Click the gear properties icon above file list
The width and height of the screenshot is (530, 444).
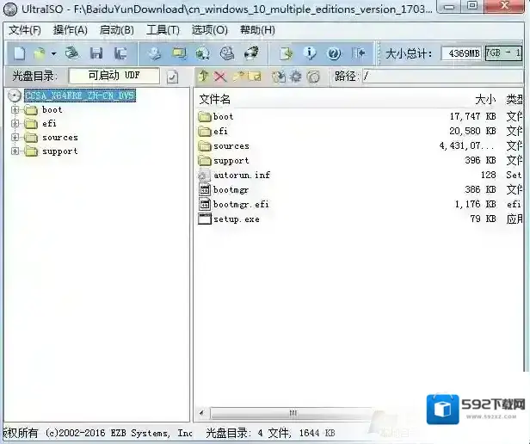point(296,77)
